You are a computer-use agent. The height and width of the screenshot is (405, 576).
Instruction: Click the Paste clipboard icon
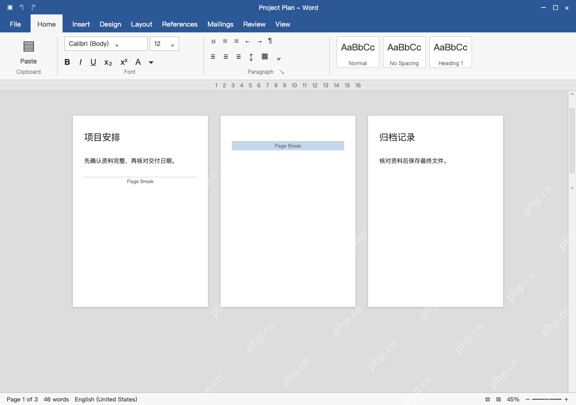(x=28, y=46)
